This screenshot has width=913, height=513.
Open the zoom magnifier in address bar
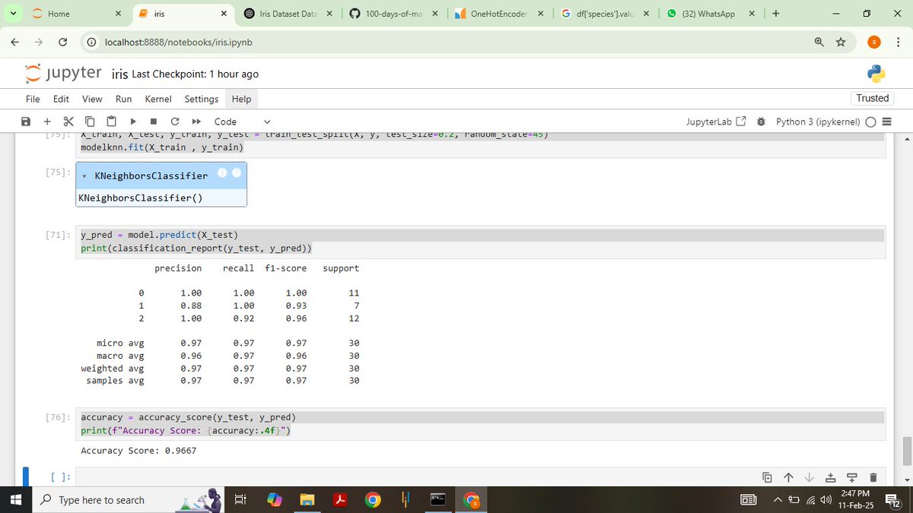pyautogui.click(x=819, y=42)
